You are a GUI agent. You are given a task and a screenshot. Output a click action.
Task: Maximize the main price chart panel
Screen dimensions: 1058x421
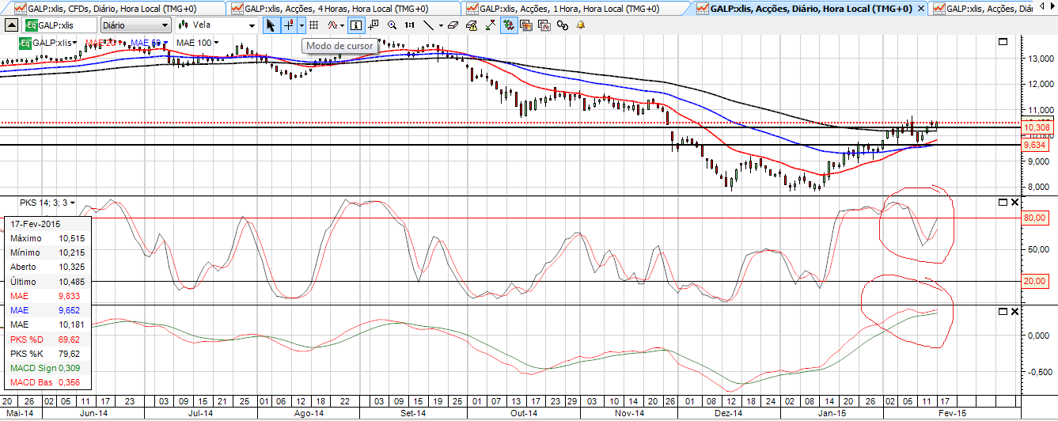1003,42
